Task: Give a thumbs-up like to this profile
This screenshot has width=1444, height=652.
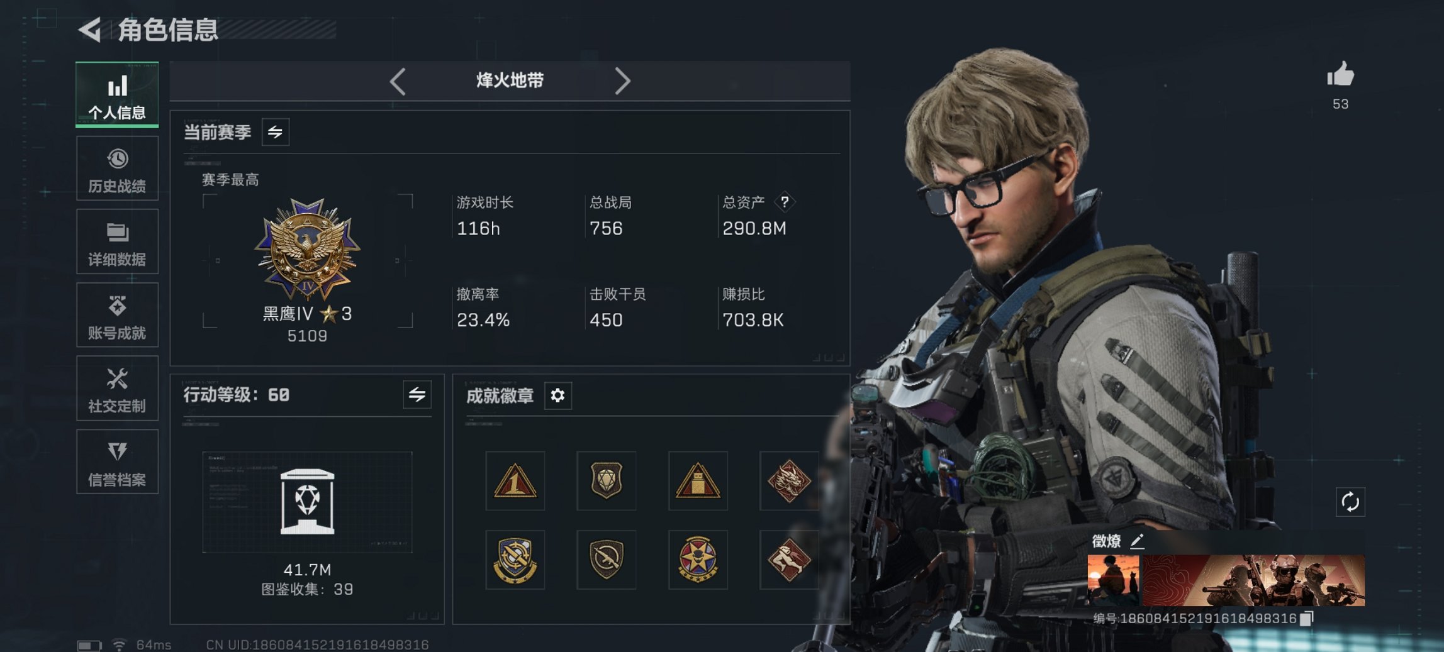Action: (x=1340, y=74)
